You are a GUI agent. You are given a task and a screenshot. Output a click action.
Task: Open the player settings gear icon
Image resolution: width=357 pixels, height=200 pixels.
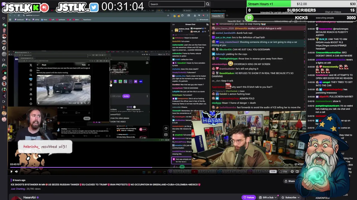[292, 171]
